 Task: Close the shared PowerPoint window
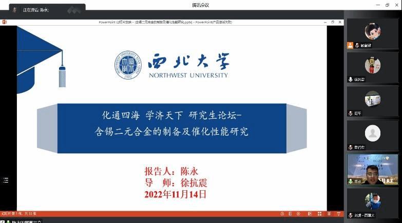(340, 22)
